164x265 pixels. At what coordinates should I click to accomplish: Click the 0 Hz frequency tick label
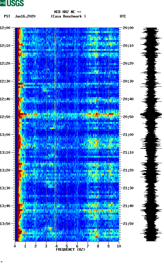(15, 246)
